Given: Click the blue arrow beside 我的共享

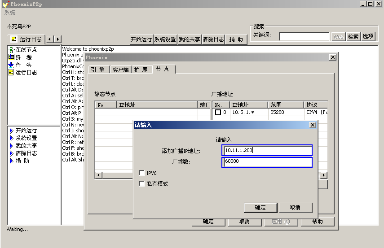Looking at the screenshot, I should click(11, 145).
